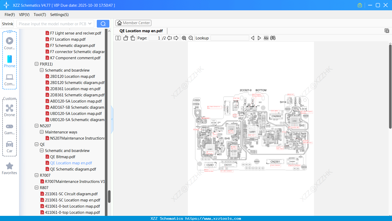Click the binoculars find icon
Viewport: 392px width, 221px height.
(273, 38)
